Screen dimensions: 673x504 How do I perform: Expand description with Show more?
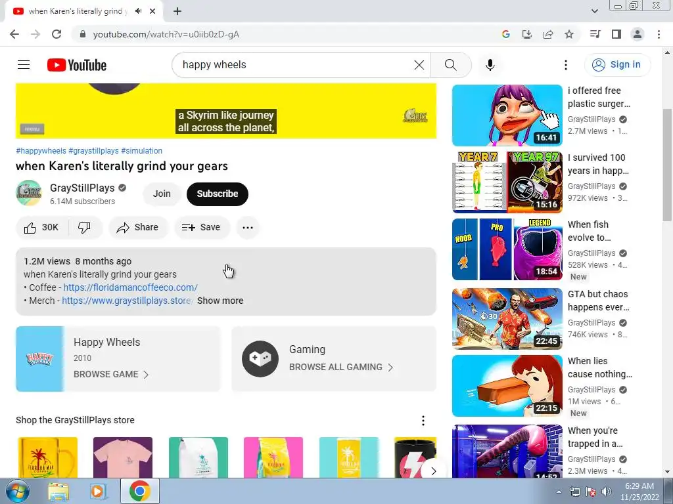point(220,301)
